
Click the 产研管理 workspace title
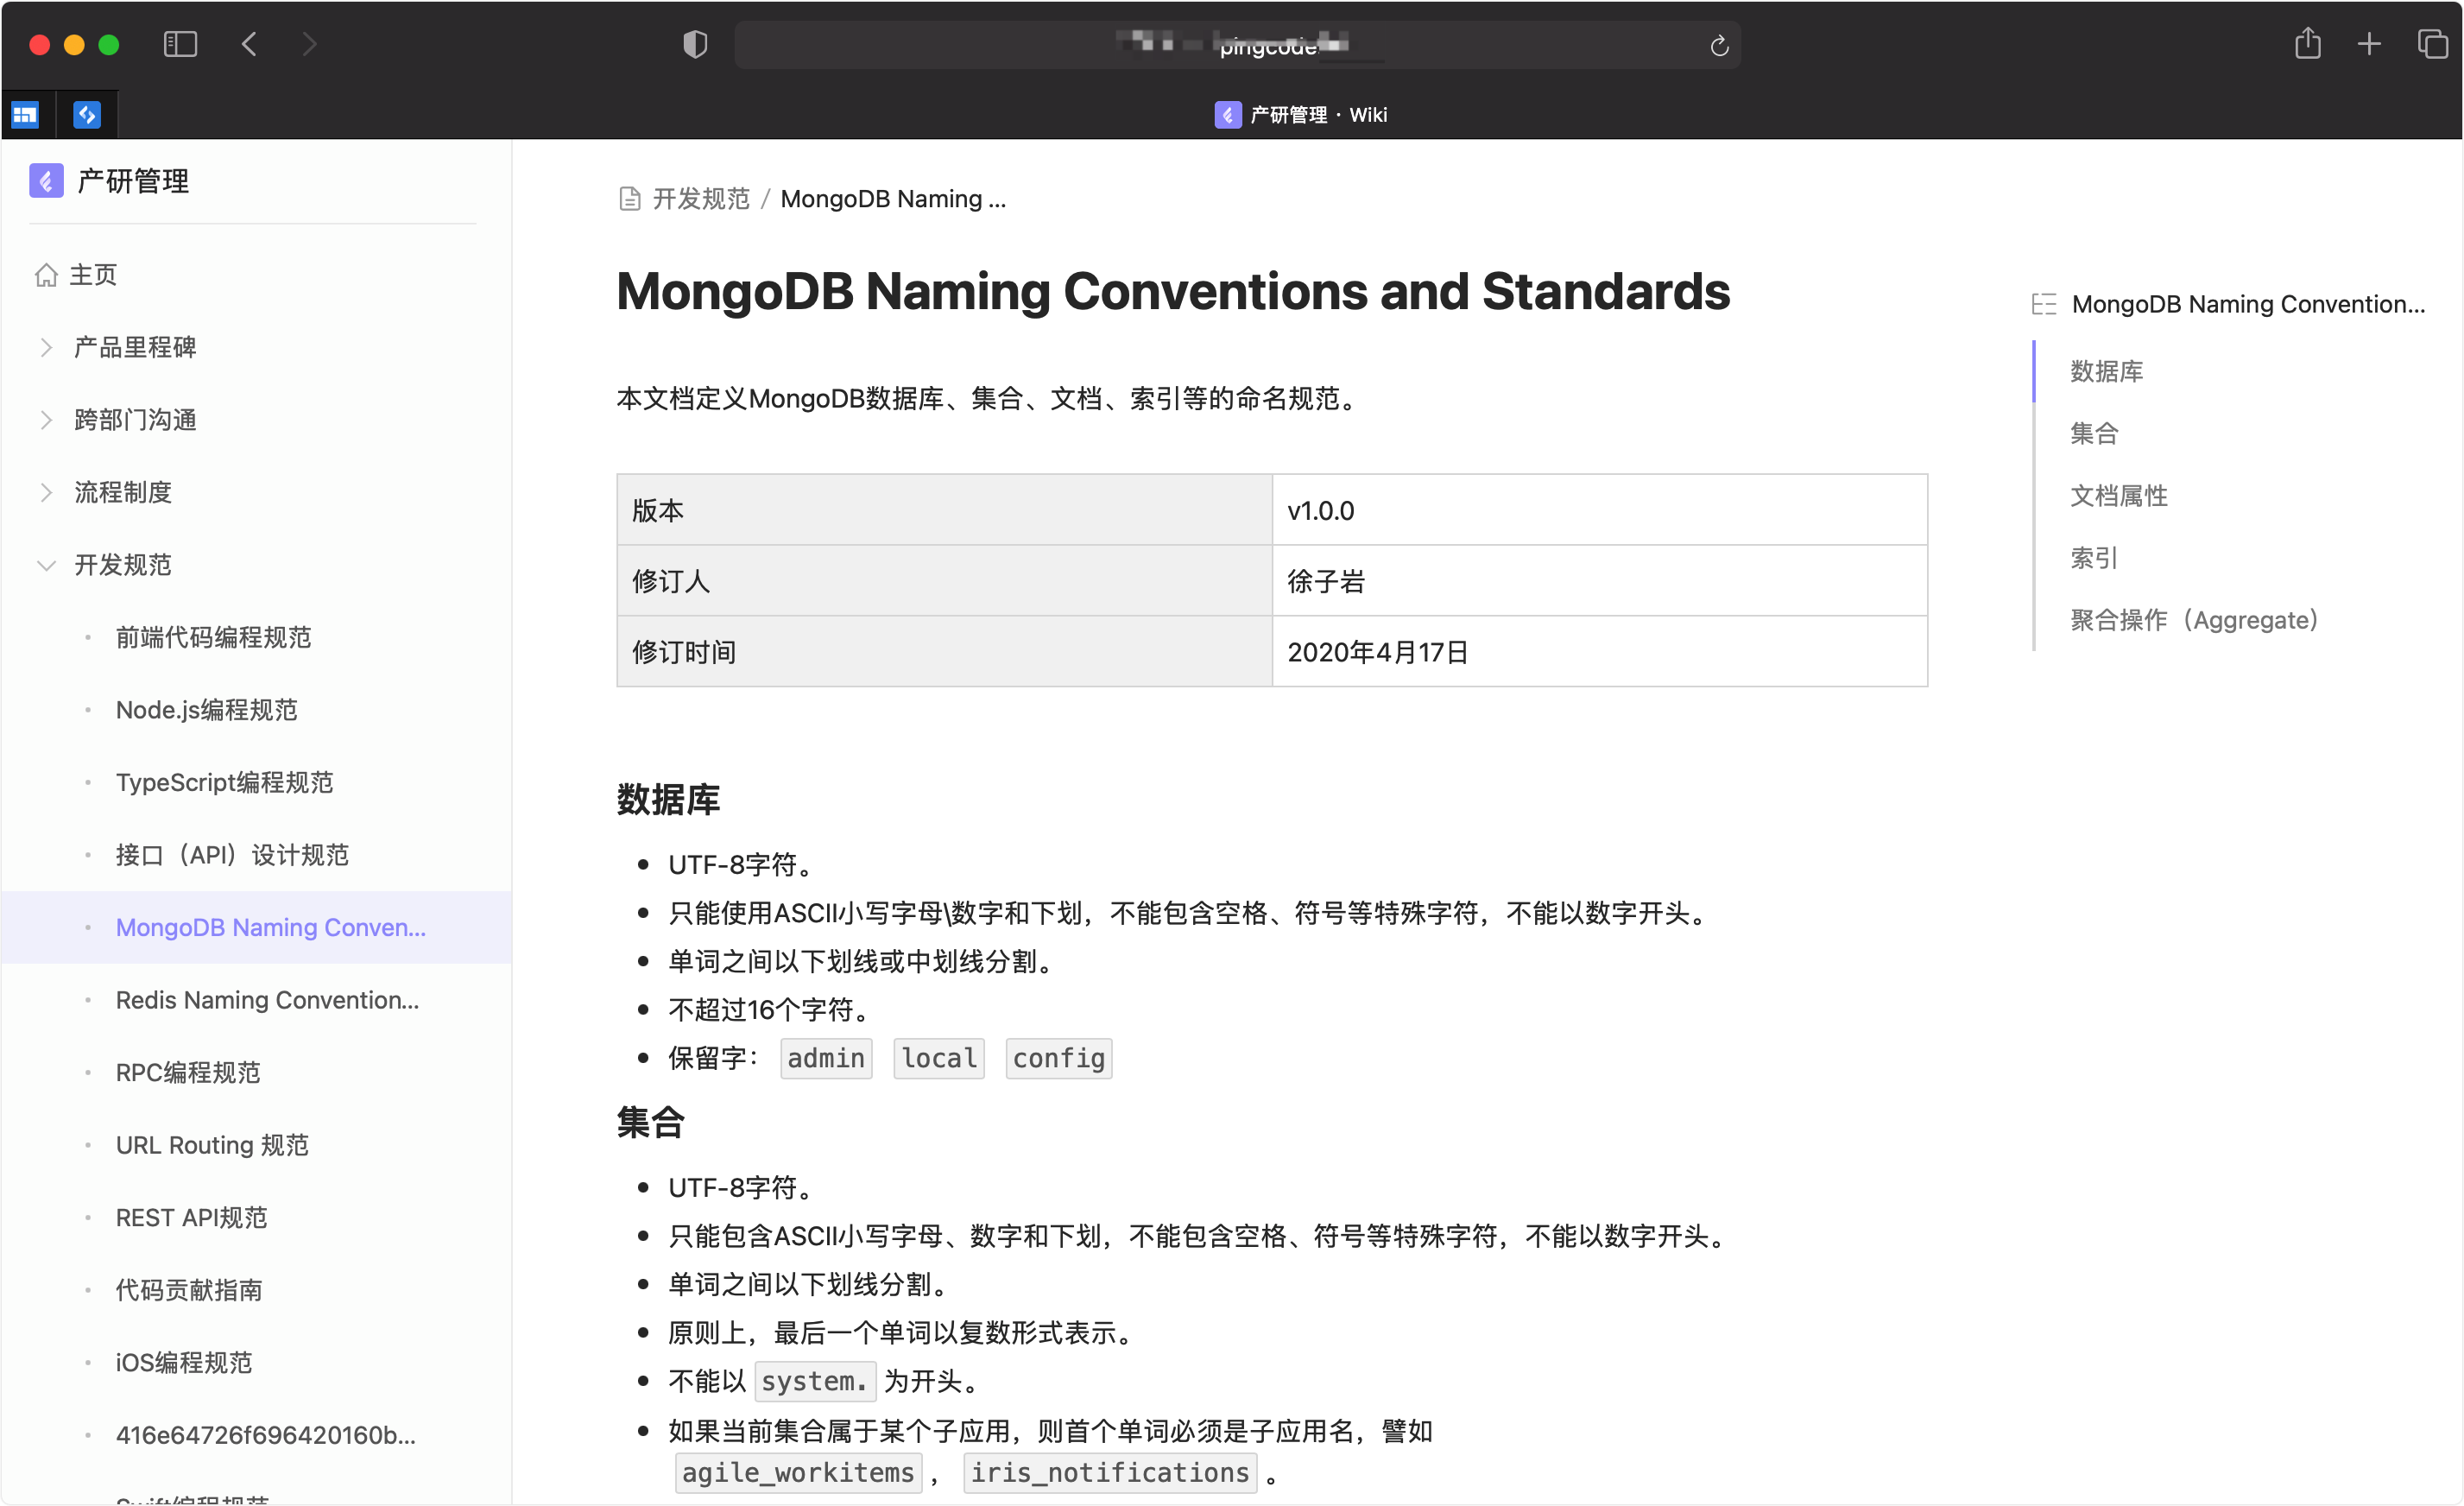pyautogui.click(x=133, y=181)
